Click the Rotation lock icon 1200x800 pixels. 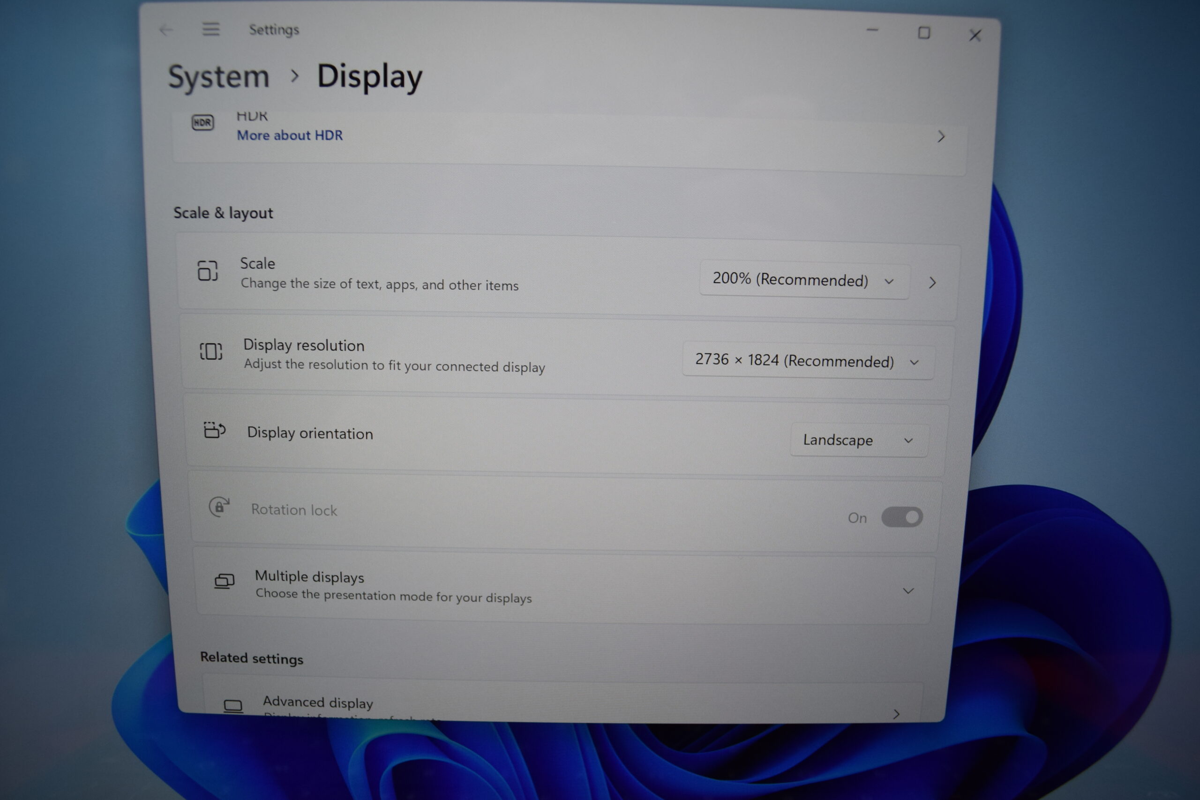tap(219, 507)
